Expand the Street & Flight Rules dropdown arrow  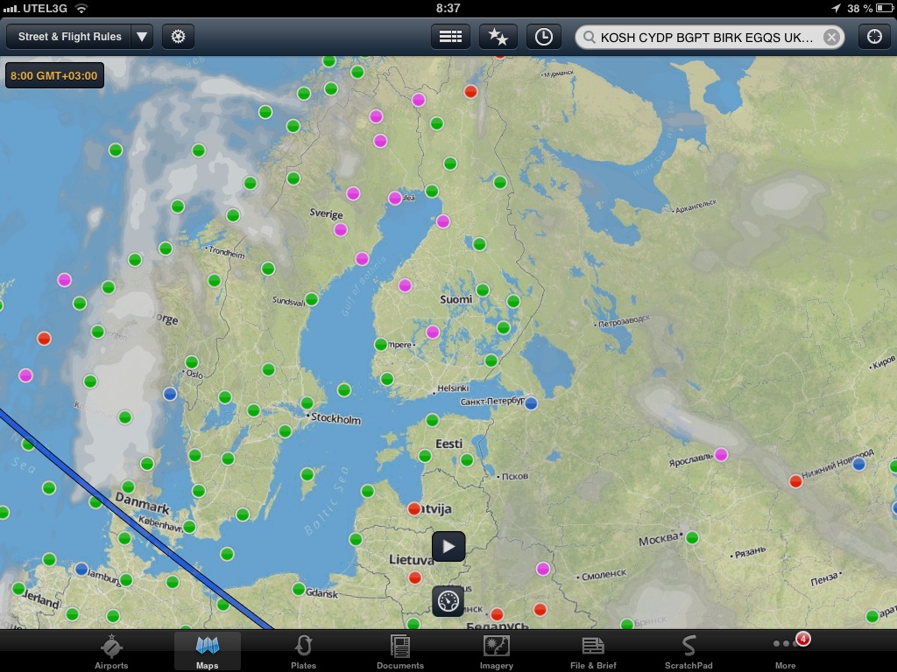tap(142, 37)
